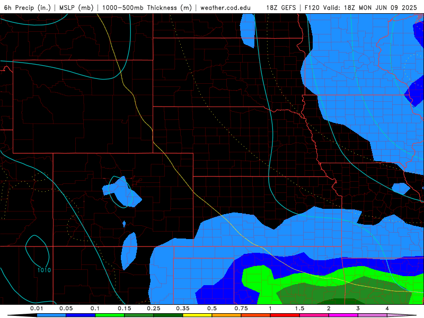The height and width of the screenshot is (318, 424).
Task: Click the bright green 0.1 inch legend swatch
Action: point(110,315)
